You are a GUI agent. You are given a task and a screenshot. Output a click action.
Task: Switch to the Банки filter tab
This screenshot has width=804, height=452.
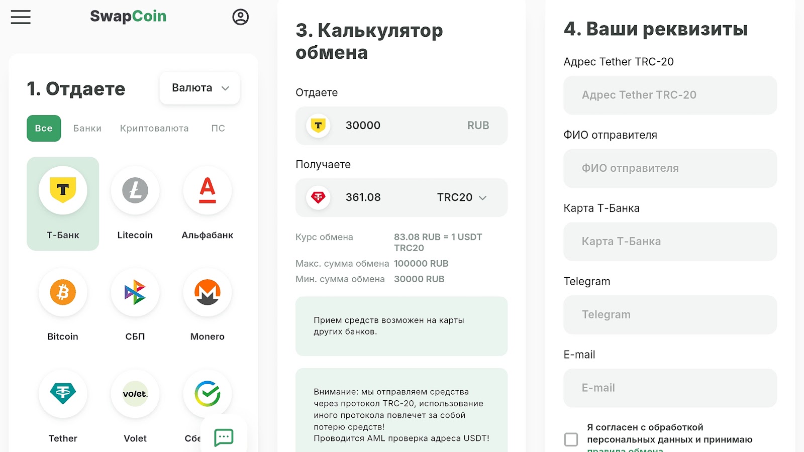[x=87, y=128]
